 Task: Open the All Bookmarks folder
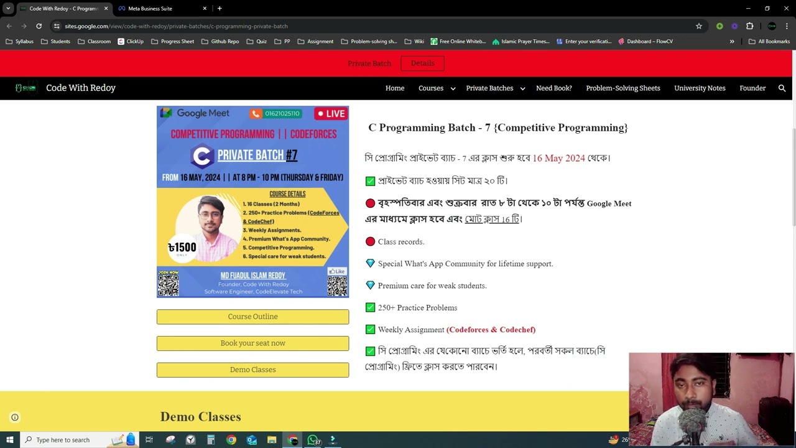coord(769,42)
